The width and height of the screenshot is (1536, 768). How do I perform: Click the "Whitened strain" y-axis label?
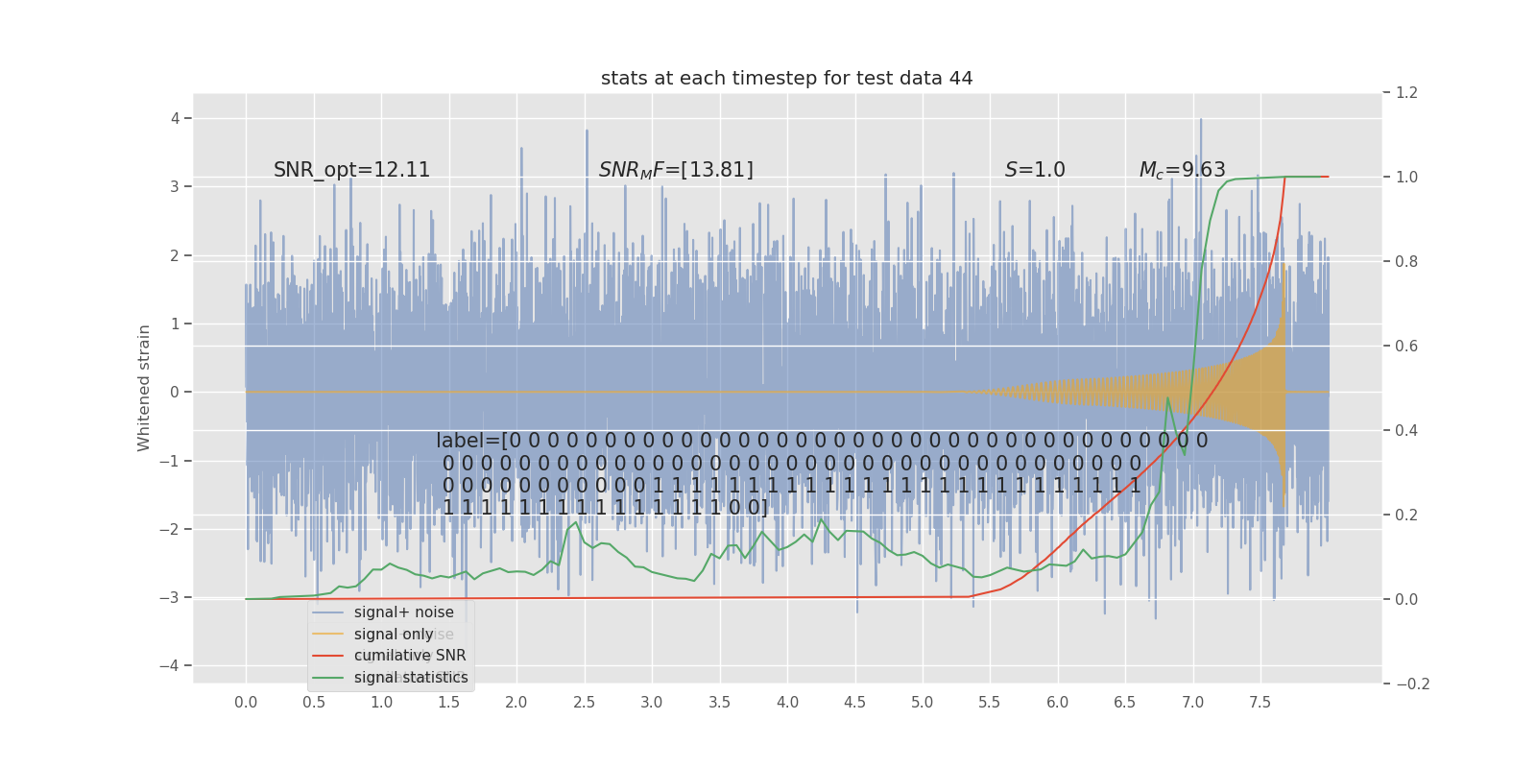144,388
